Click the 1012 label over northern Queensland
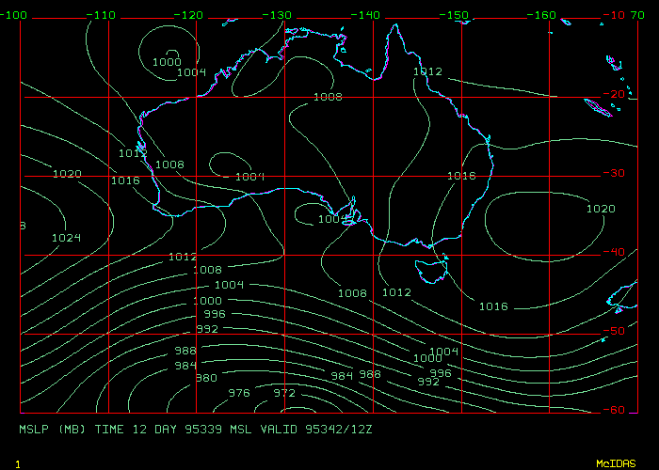659x470 pixels. [427, 71]
